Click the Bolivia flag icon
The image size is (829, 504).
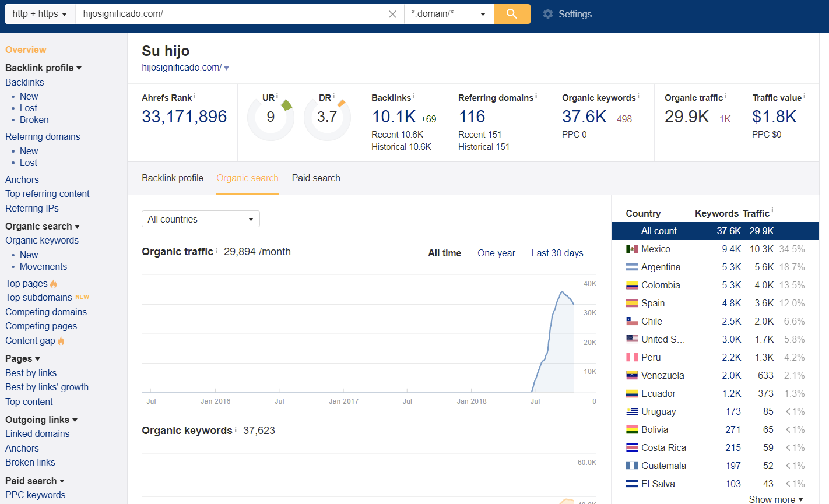[631, 429]
